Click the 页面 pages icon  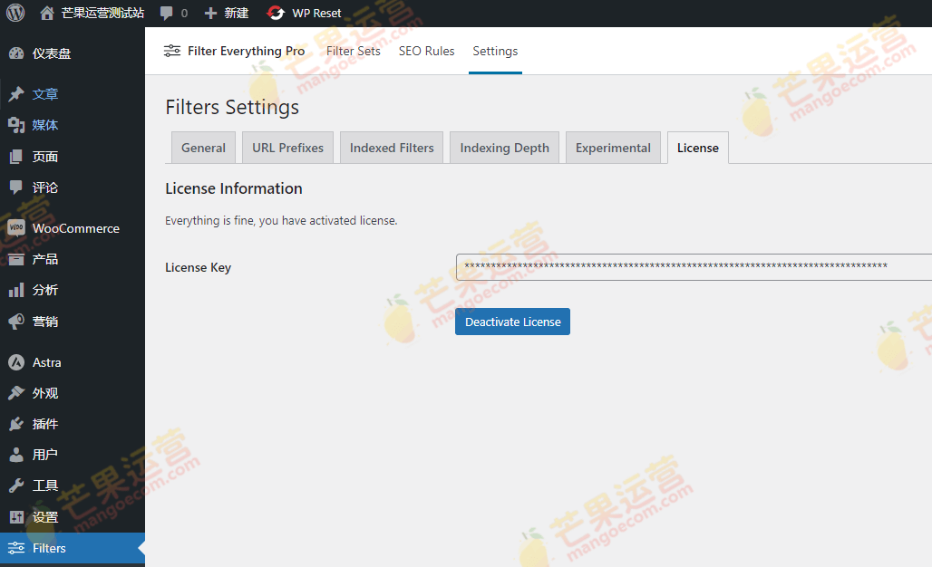(x=16, y=156)
